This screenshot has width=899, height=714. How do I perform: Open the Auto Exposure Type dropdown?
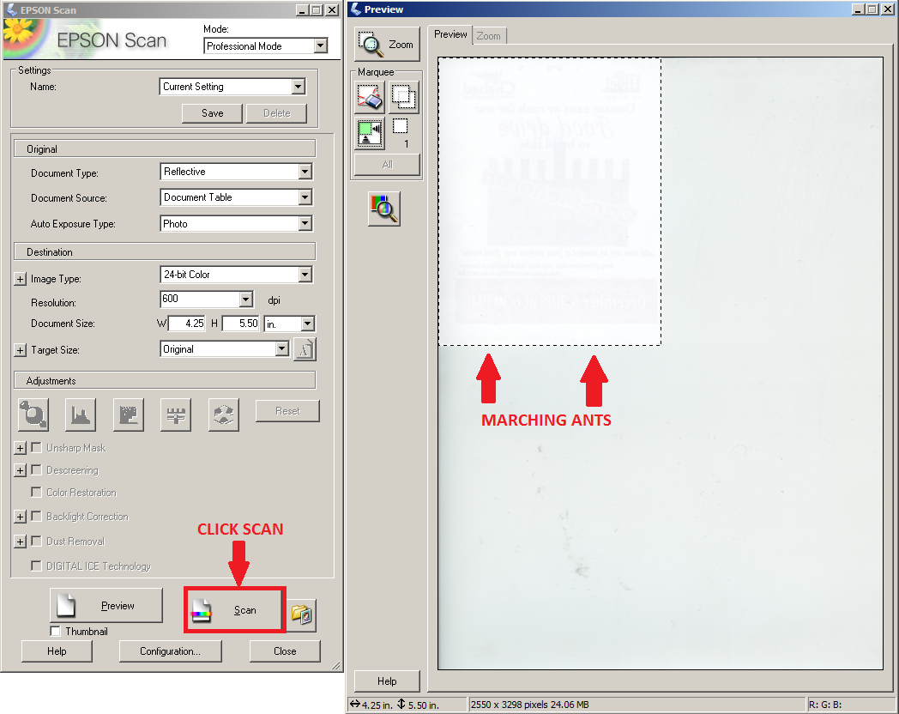236,224
